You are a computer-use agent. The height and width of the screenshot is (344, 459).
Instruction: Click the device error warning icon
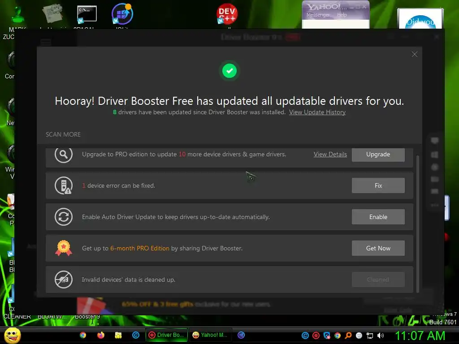tap(64, 185)
